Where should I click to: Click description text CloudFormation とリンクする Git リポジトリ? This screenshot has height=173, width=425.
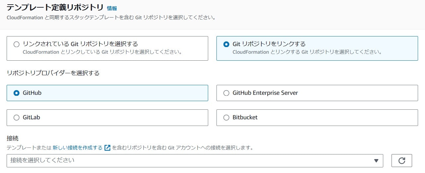(307, 52)
